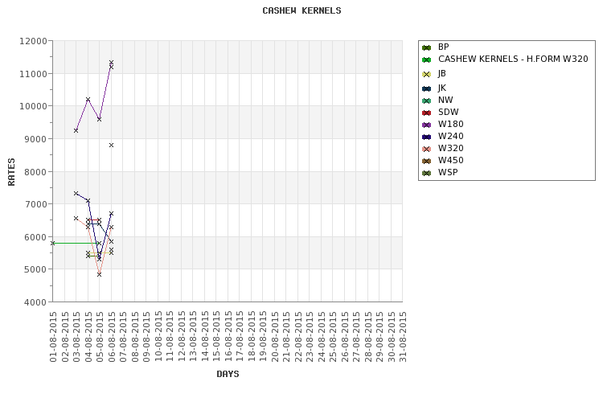This screenshot has height=402, width=603.
Task: Click H.FORM W320 data point on 01-08-2015
Action: pyautogui.click(x=53, y=243)
